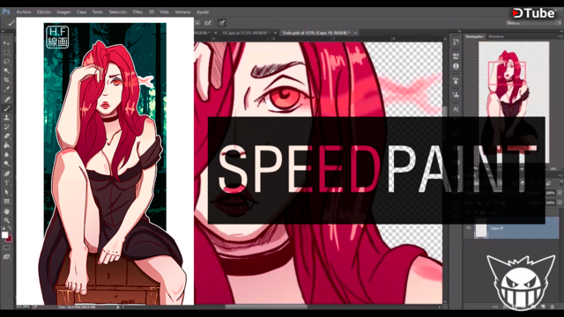The image size is (564, 317).
Task: Open the Texto menu
Action: 98,11
